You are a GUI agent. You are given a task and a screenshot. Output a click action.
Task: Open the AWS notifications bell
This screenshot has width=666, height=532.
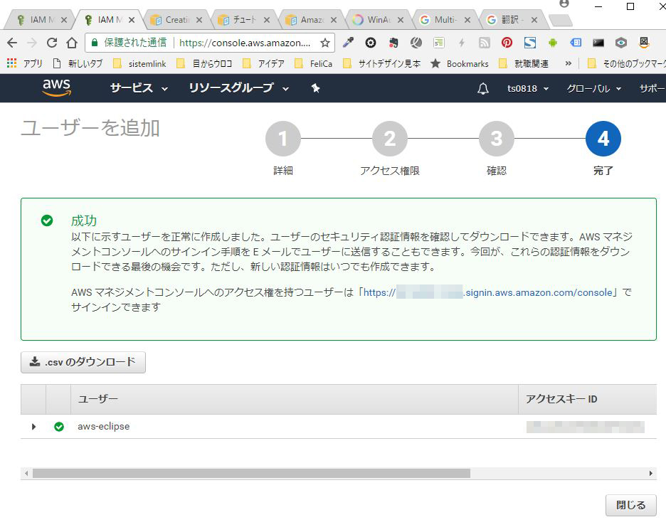pos(483,88)
